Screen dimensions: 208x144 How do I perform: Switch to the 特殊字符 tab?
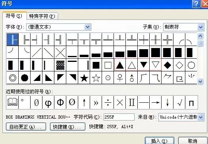coord(42,16)
